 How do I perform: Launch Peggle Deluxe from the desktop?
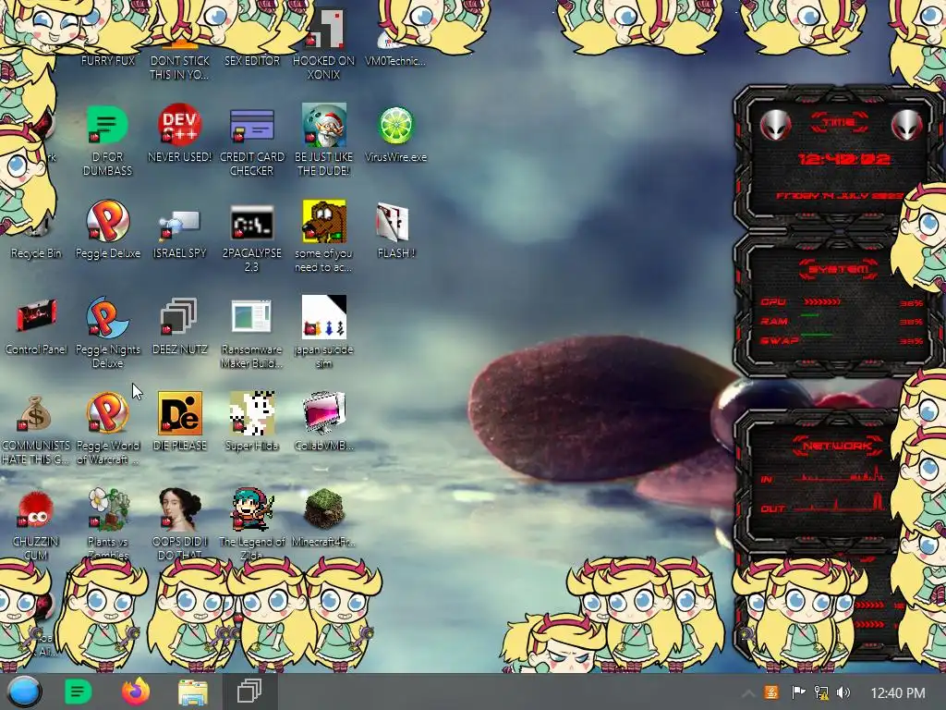[x=107, y=221]
